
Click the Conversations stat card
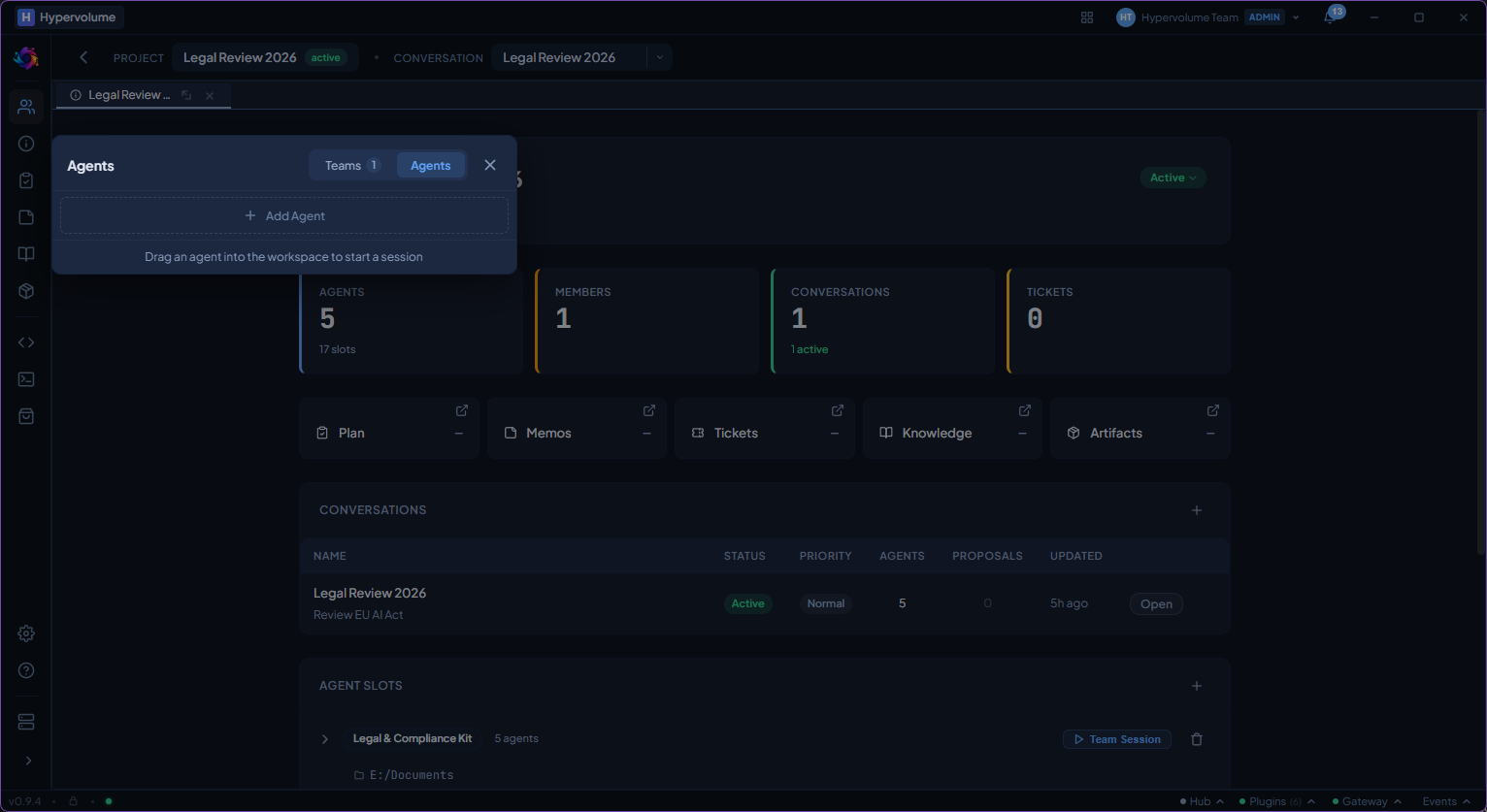[883, 321]
